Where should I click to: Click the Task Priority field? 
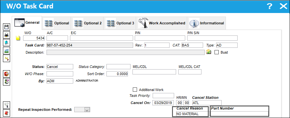tap(163, 96)
